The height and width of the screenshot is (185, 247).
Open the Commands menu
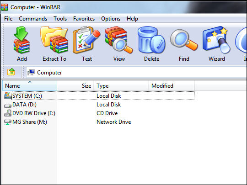coord(33,19)
